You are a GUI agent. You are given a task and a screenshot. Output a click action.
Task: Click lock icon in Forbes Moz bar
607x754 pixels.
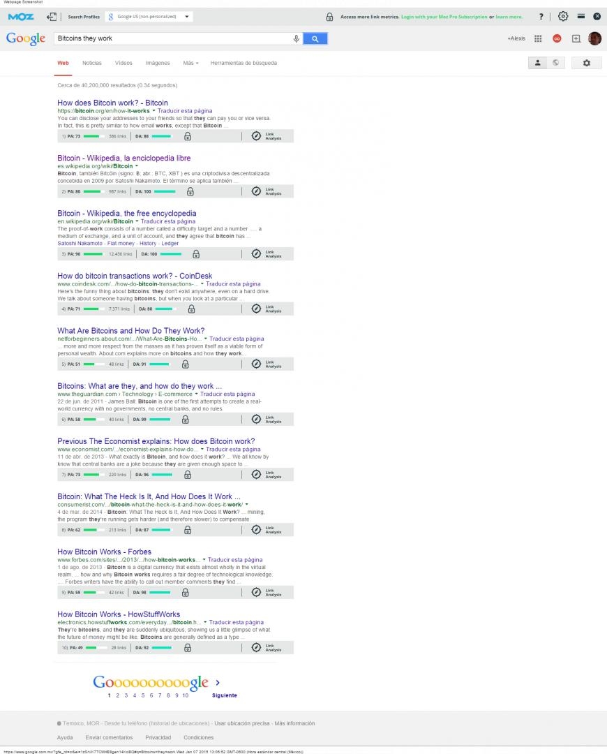185,593
